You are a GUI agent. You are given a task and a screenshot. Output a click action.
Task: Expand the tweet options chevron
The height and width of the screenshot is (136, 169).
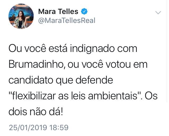(158, 13)
